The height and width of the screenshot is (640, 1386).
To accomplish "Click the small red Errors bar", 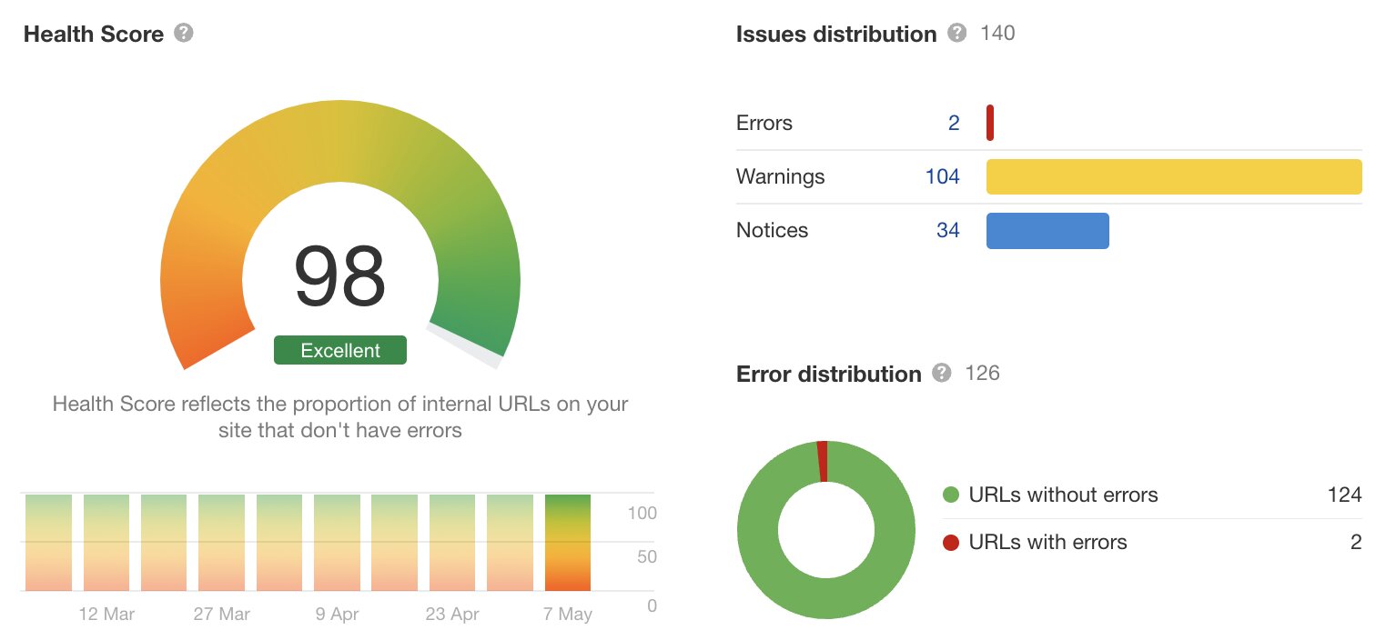I will pyautogui.click(x=990, y=123).
